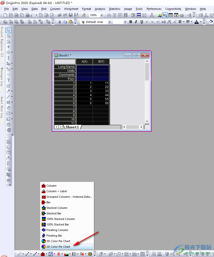This screenshot has width=214, height=257.
Task: Open the Analysis menu
Action: [100, 9]
